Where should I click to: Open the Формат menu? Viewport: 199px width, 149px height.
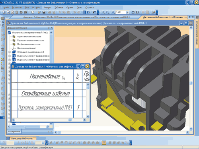47,8
